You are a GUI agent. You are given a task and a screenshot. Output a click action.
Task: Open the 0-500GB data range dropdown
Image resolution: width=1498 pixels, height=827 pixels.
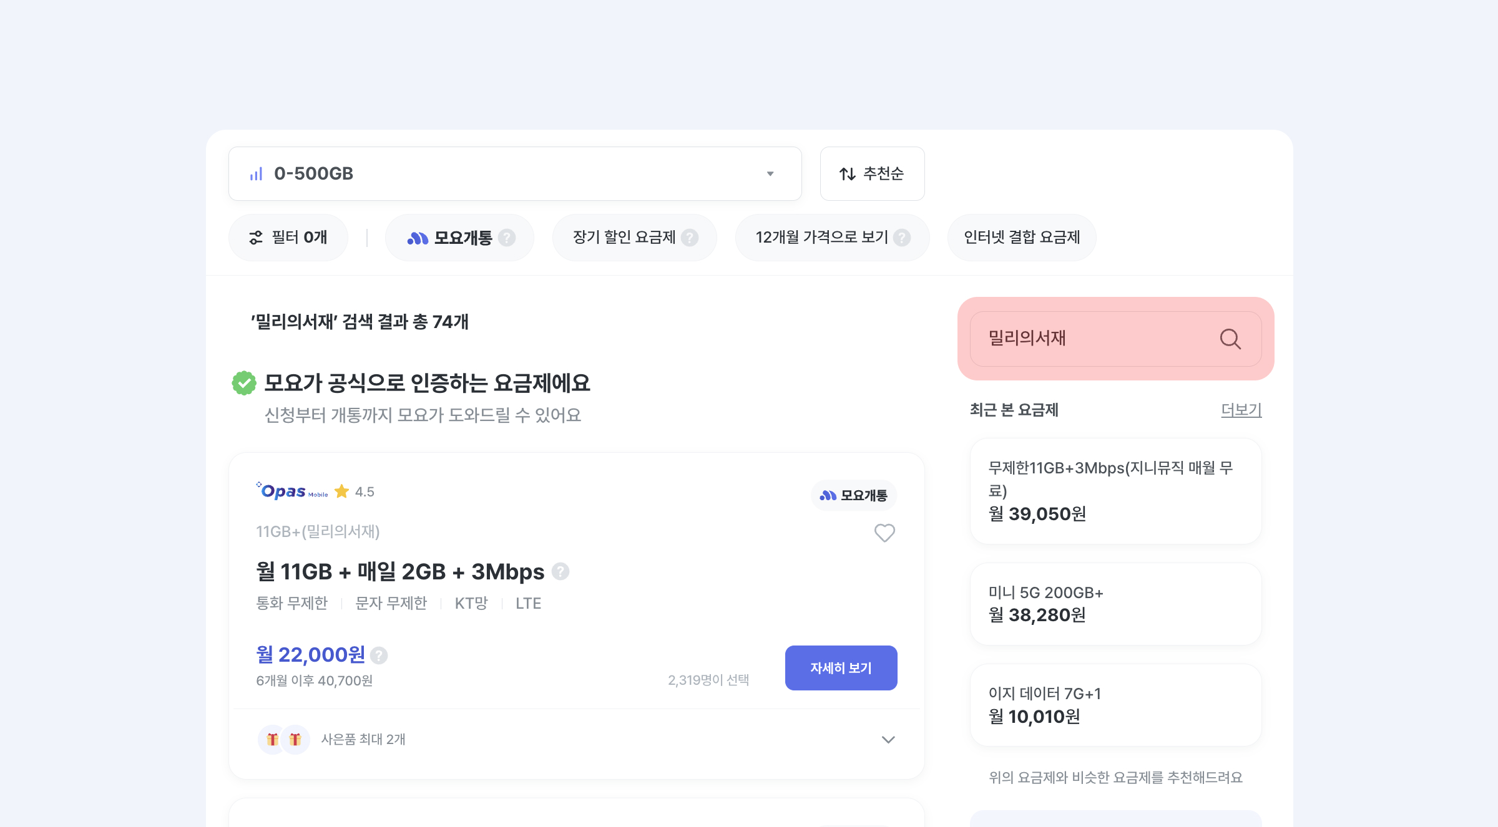point(514,173)
